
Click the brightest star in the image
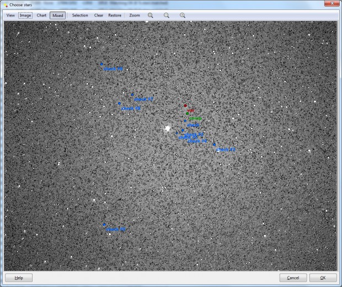[x=168, y=128]
